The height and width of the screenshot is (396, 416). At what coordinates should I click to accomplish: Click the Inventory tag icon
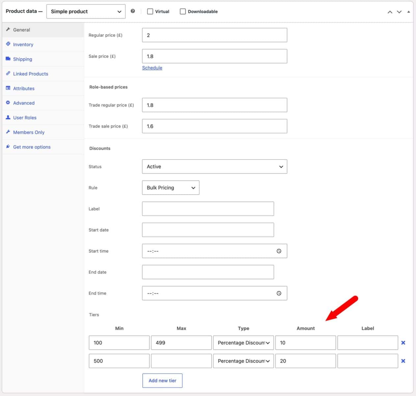(8, 44)
